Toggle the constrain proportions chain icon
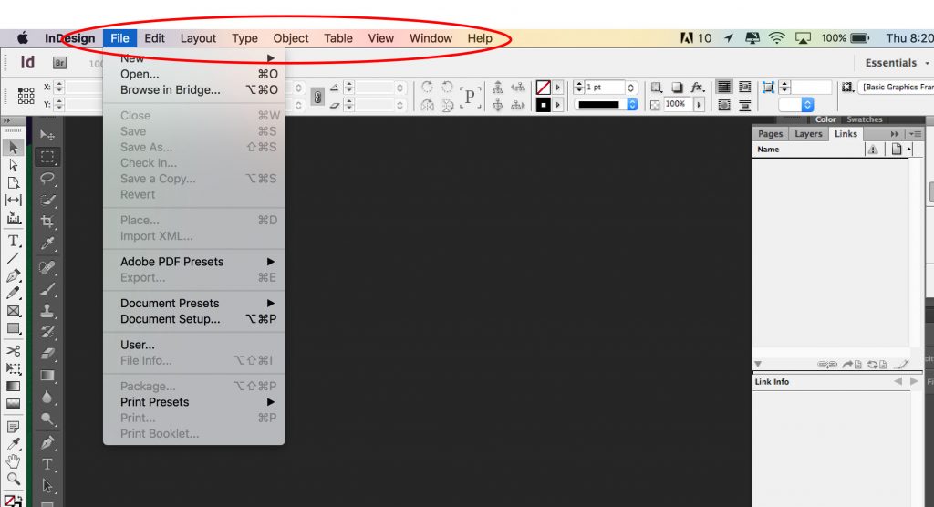This screenshot has width=934, height=507. pyautogui.click(x=317, y=97)
